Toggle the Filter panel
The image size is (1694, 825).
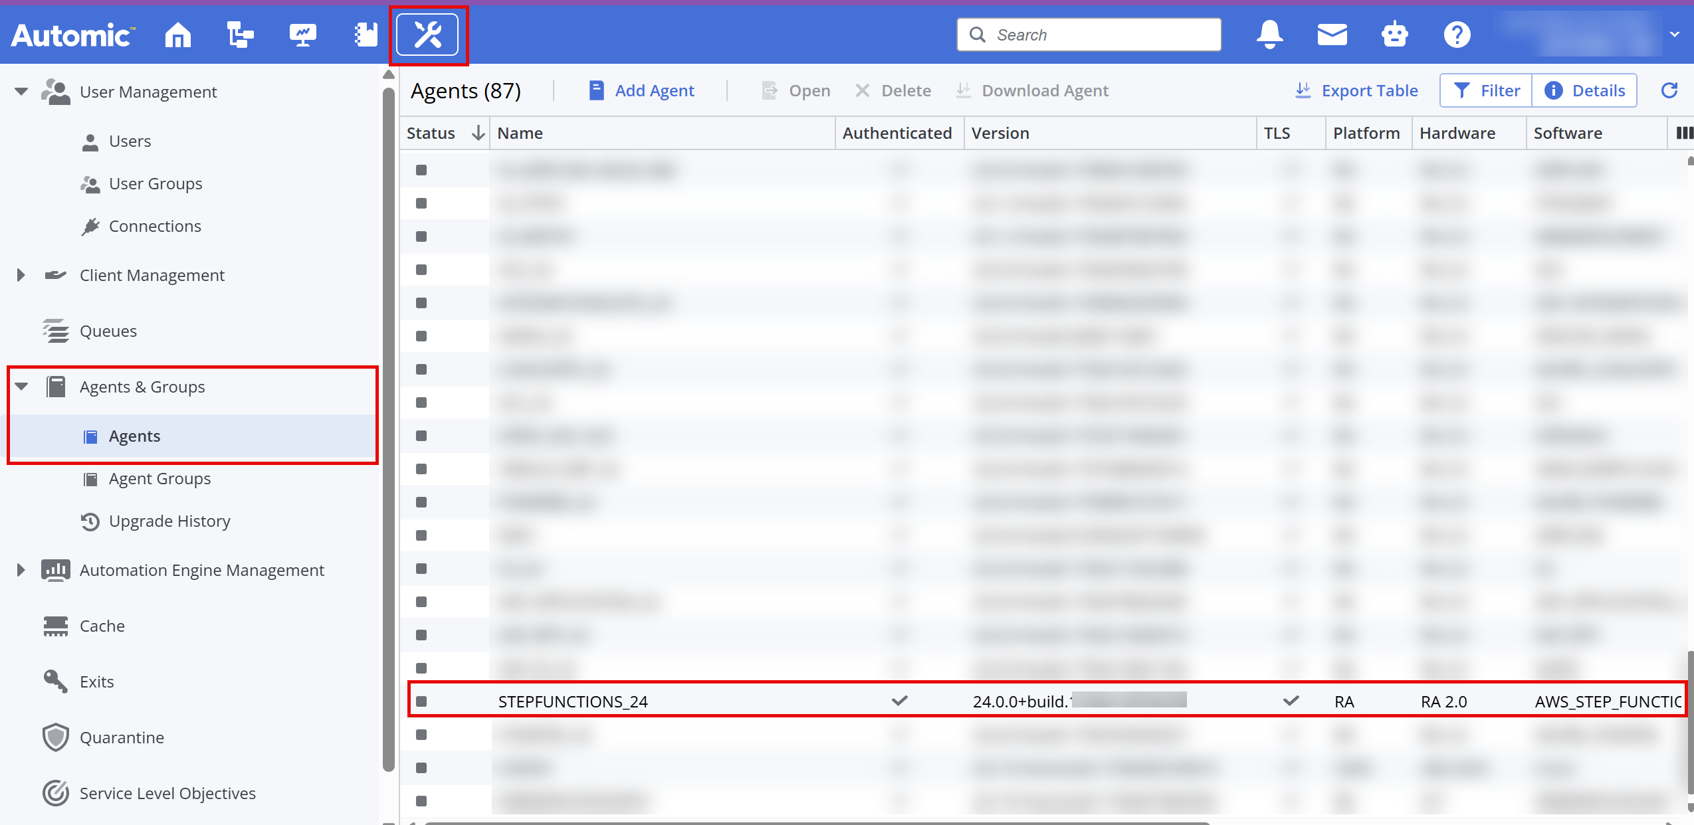point(1487,90)
